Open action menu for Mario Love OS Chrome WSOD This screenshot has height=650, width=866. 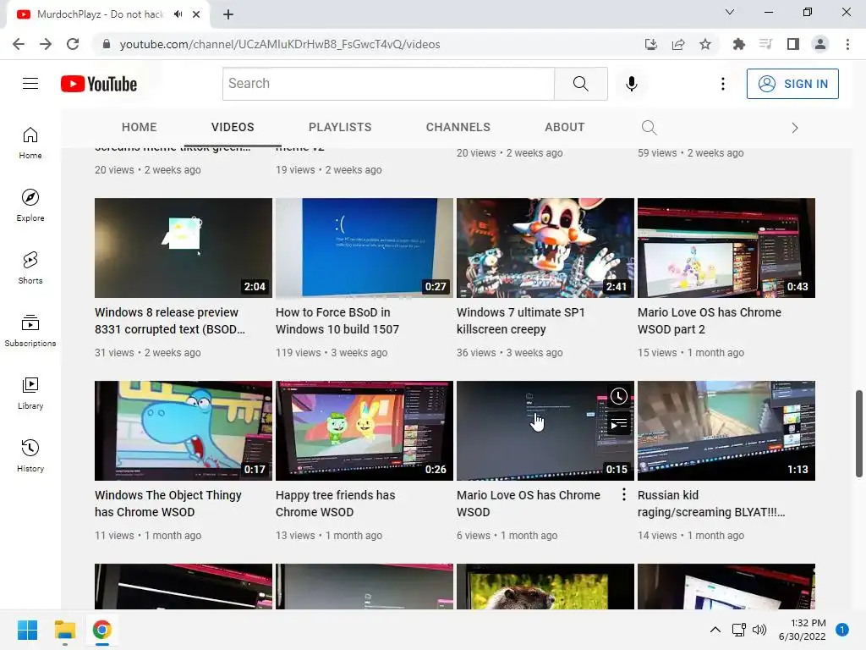tap(624, 494)
